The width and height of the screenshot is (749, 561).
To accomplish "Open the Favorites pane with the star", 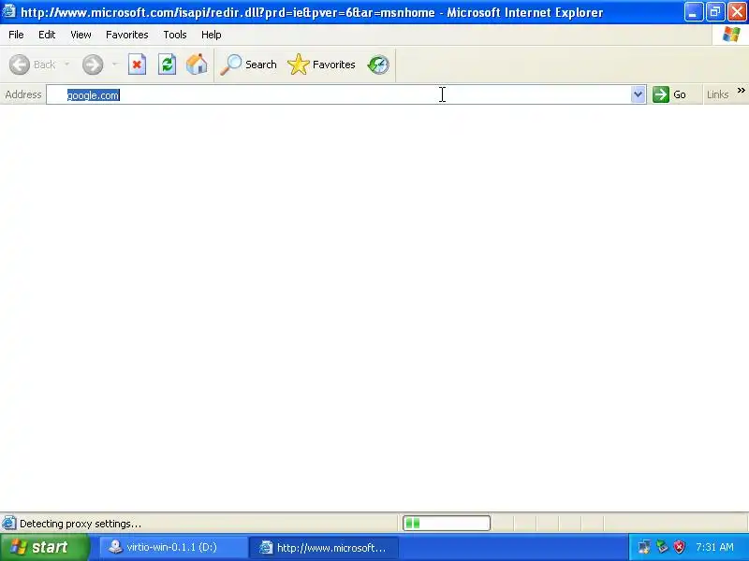I will click(321, 65).
